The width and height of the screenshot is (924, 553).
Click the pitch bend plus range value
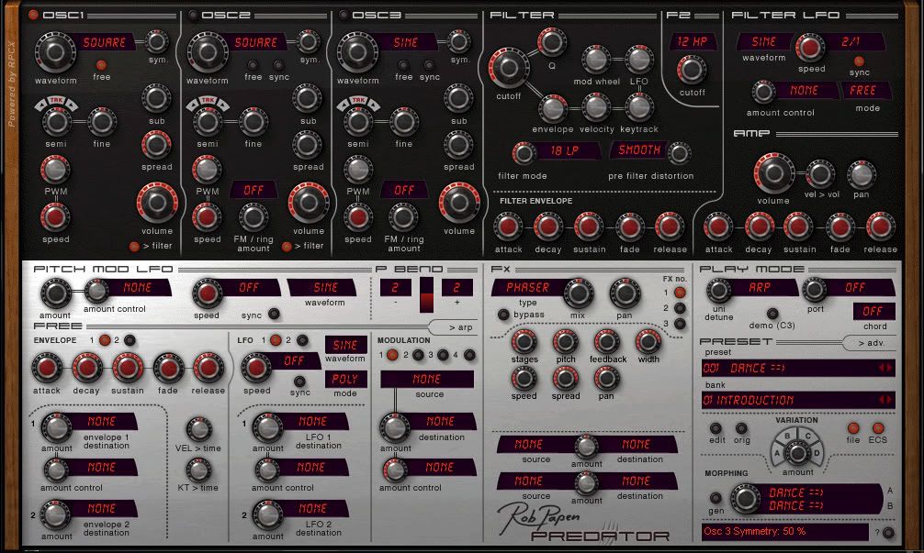[x=456, y=288]
